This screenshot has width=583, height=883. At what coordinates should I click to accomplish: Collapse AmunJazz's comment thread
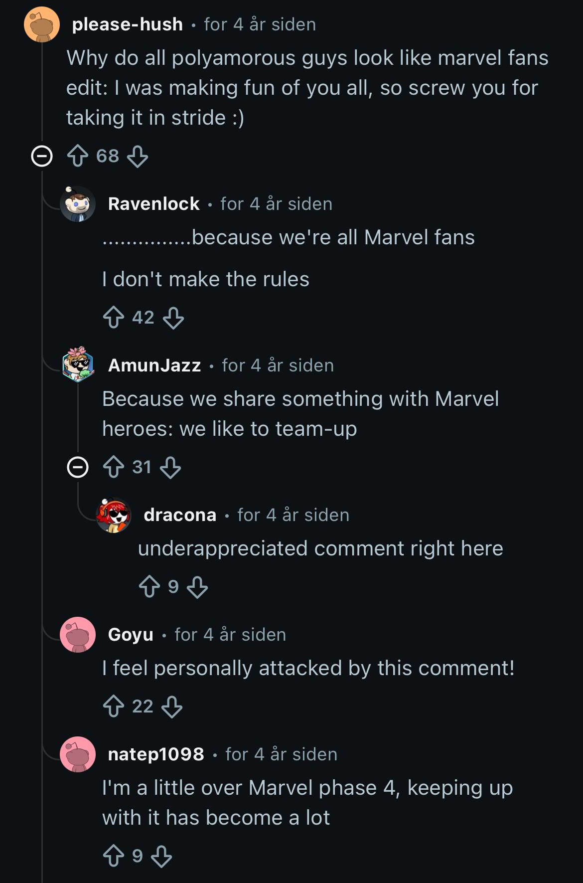click(78, 468)
